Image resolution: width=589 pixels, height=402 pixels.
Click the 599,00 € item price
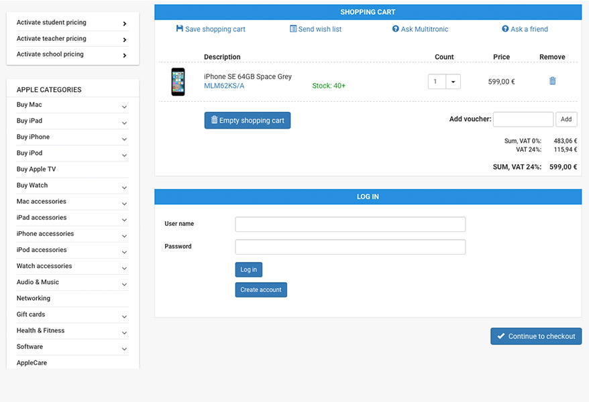tap(502, 81)
